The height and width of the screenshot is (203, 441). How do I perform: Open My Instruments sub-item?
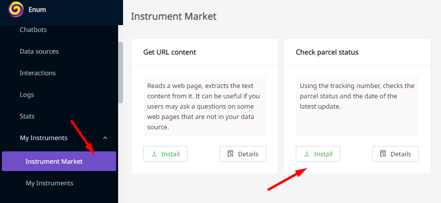pos(50,183)
